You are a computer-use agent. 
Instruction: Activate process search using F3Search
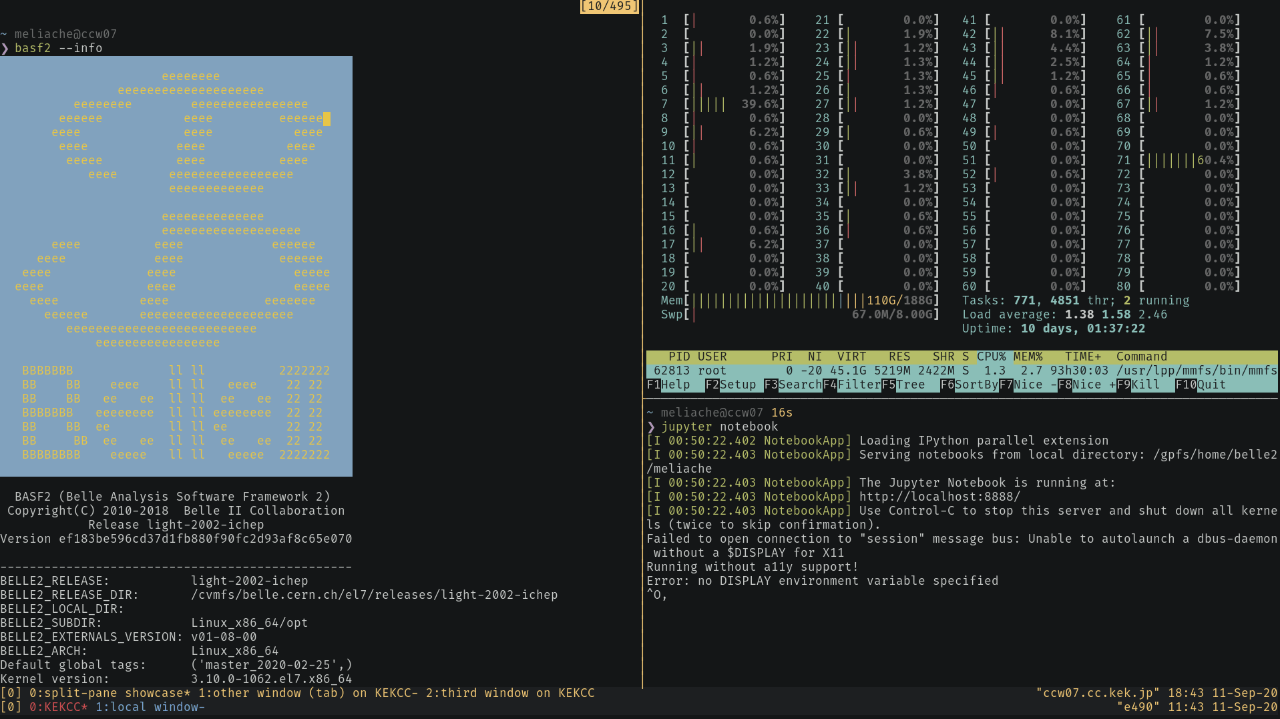791,384
